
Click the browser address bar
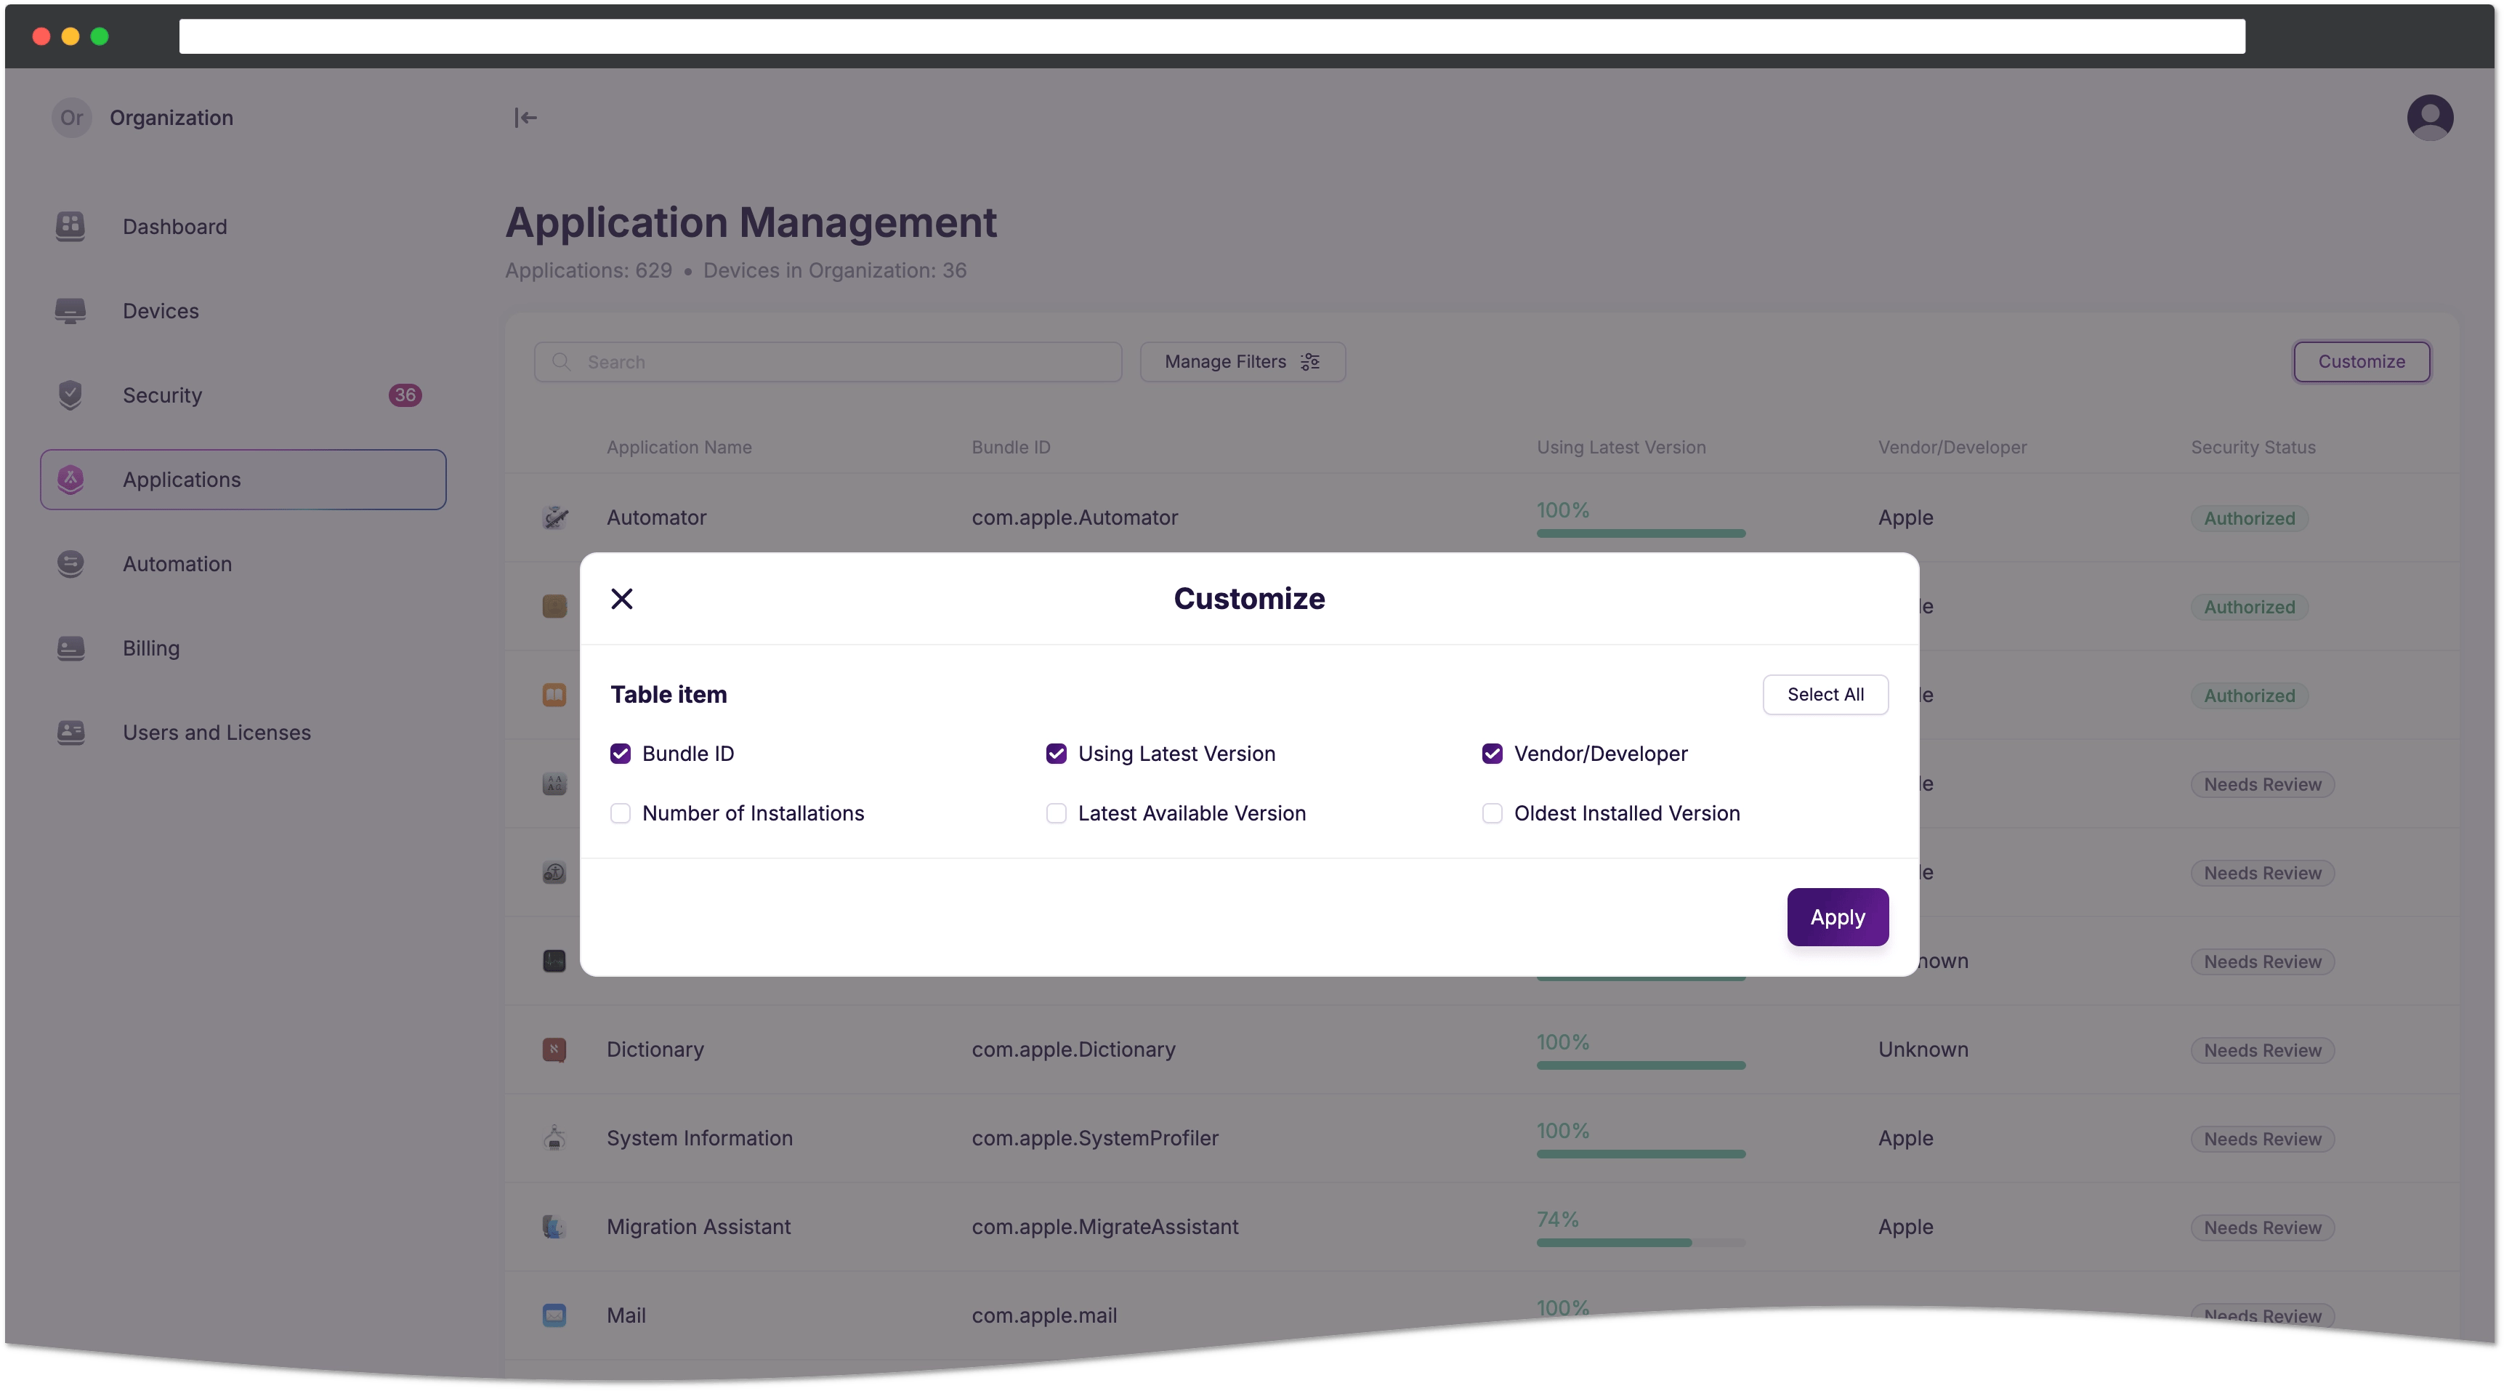1211,36
